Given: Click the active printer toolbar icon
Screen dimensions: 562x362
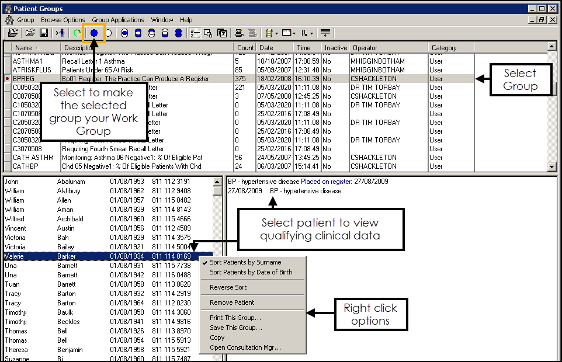Looking at the screenshot, I should point(239,33).
